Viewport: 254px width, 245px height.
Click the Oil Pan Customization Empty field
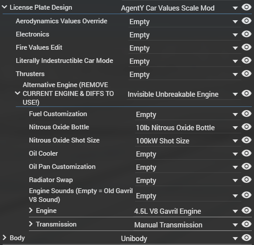point(188,168)
